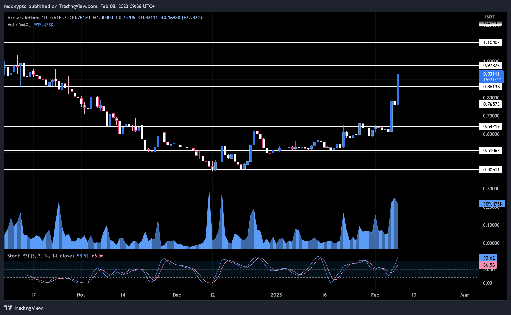Click the TradingView logo at bottom left
Screen dimensions: 511x315
[x=24, y=308]
